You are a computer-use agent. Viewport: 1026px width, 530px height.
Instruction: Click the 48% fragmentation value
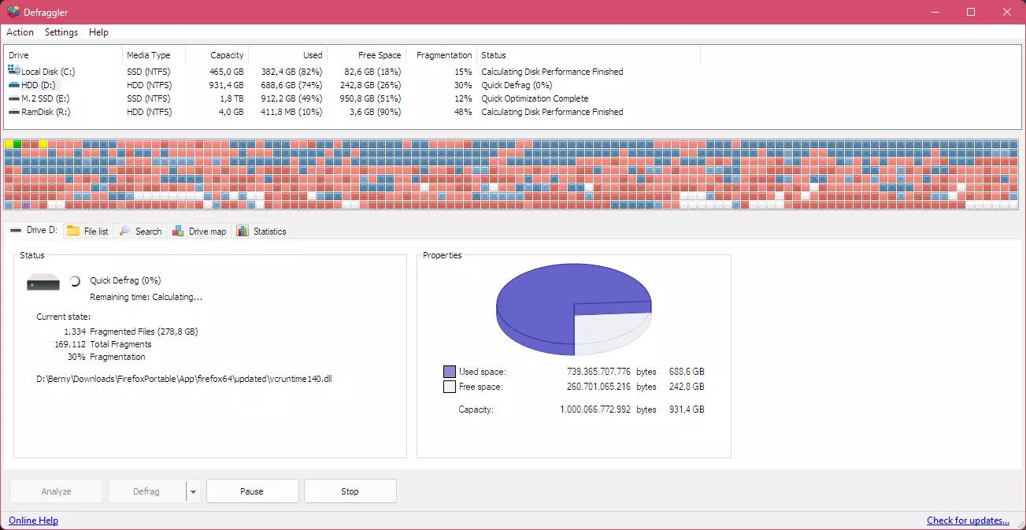463,112
